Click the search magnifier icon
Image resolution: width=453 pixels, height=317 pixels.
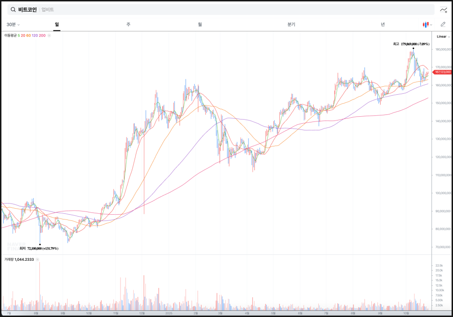(13, 9)
